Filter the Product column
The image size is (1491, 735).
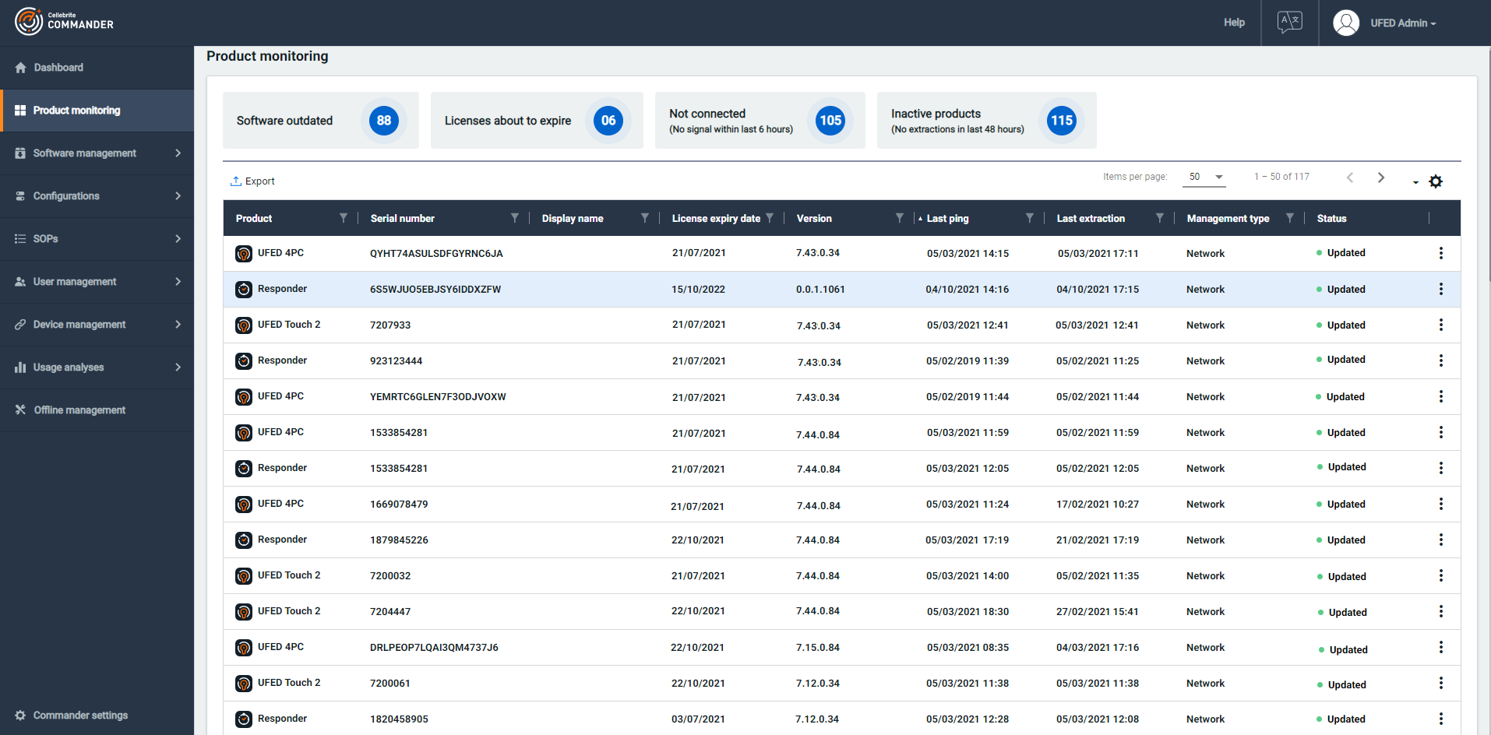click(344, 218)
